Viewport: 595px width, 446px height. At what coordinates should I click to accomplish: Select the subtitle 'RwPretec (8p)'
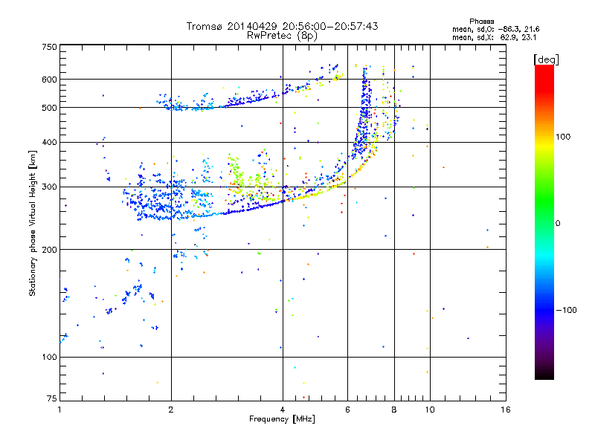point(282,36)
